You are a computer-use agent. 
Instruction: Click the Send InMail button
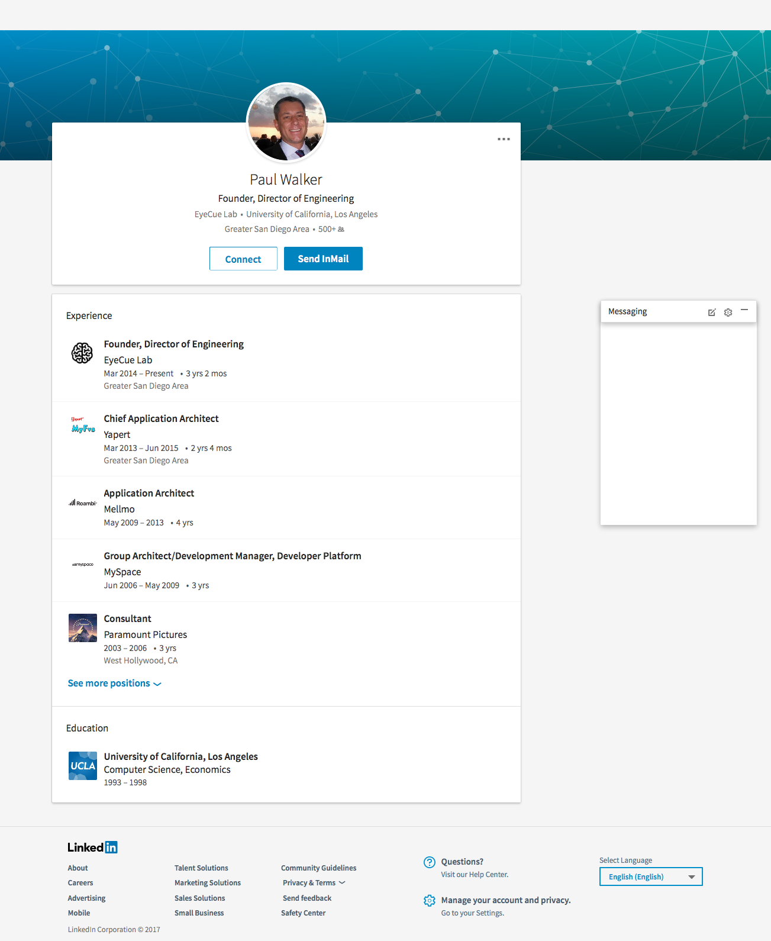[x=323, y=259]
